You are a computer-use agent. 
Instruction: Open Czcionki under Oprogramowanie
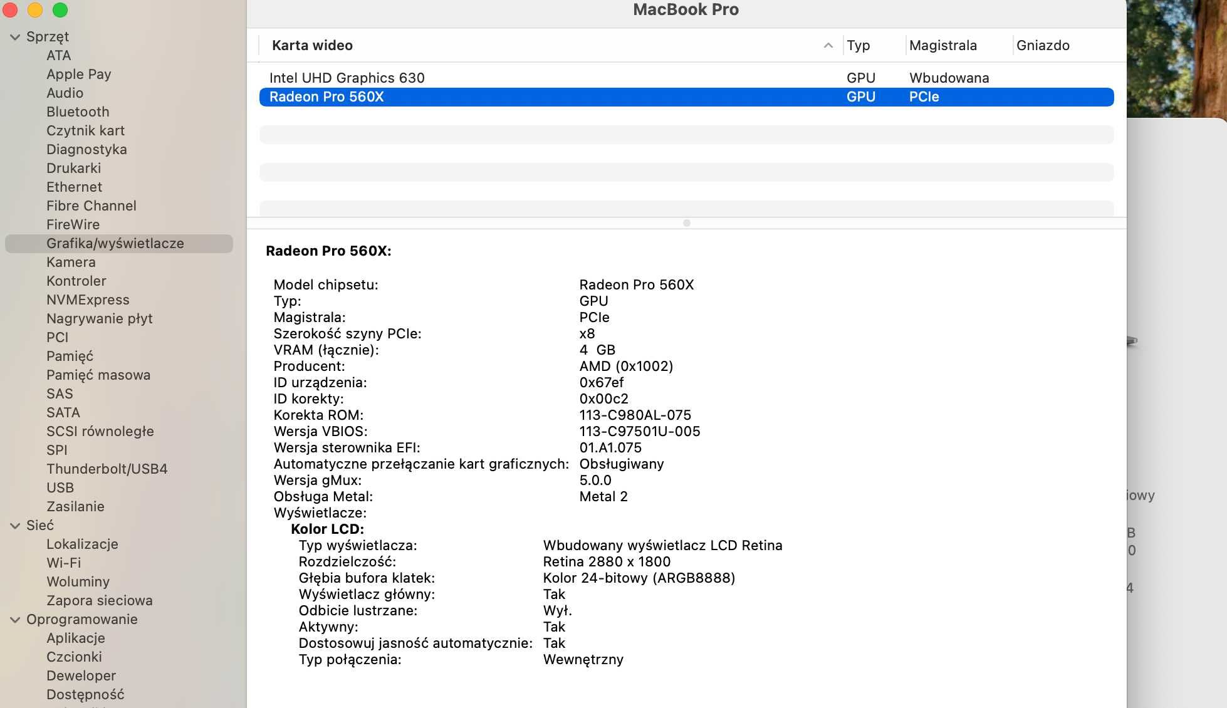click(x=74, y=657)
